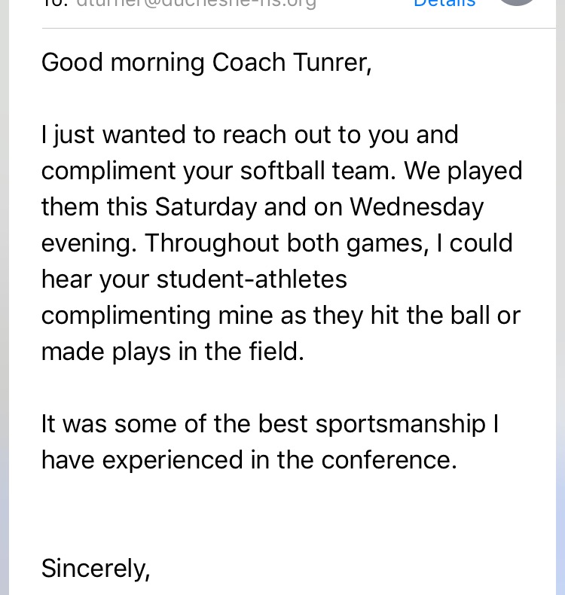
Task: Tap the hyphenated word 'student-athletes'
Action: click(252, 279)
